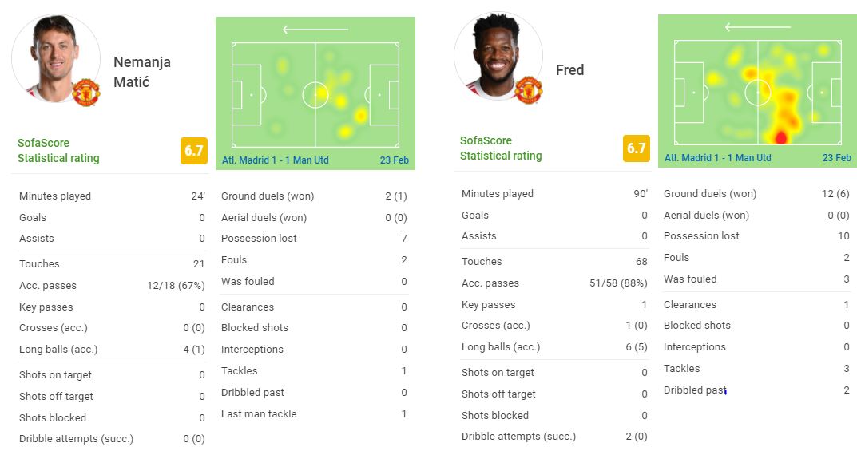Click Nemanja Matić's player photo
Image resolution: width=857 pixels, height=459 pixels.
pos(55,57)
